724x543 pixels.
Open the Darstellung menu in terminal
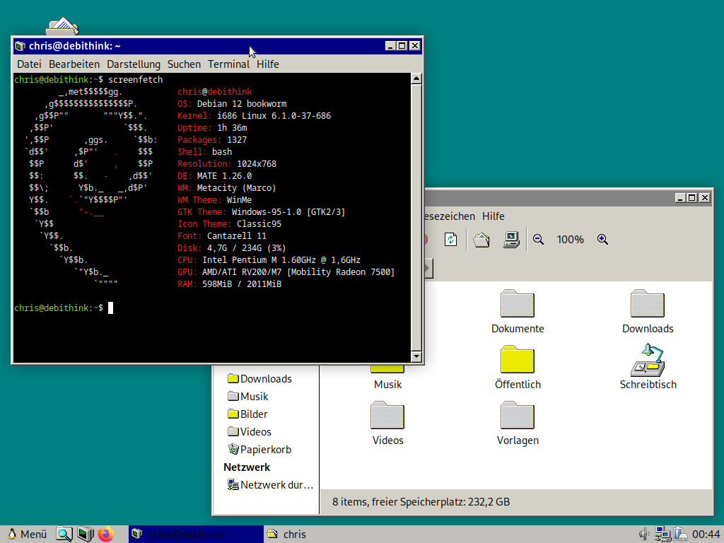[x=134, y=64]
